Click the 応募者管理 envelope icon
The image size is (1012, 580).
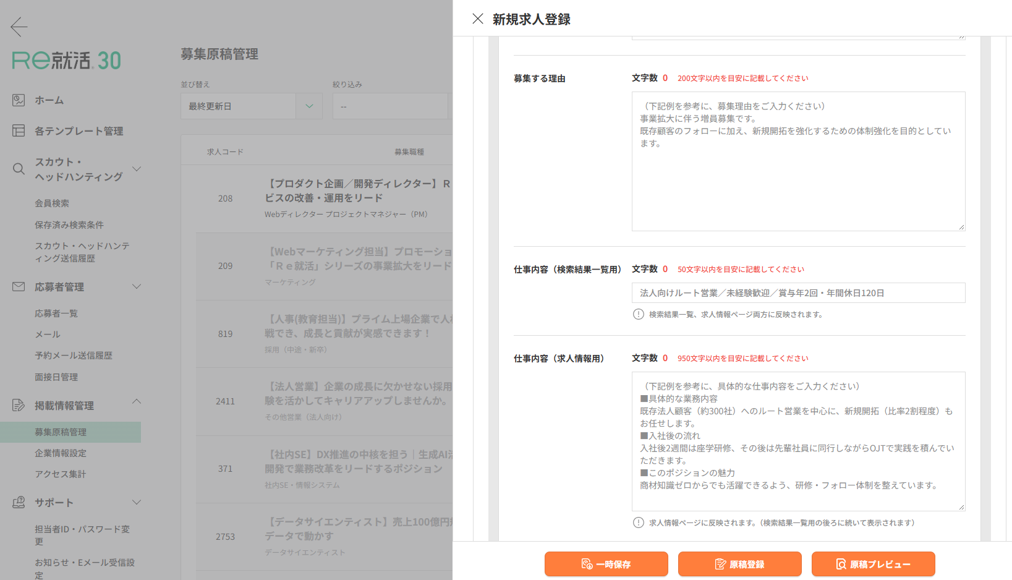click(x=19, y=286)
